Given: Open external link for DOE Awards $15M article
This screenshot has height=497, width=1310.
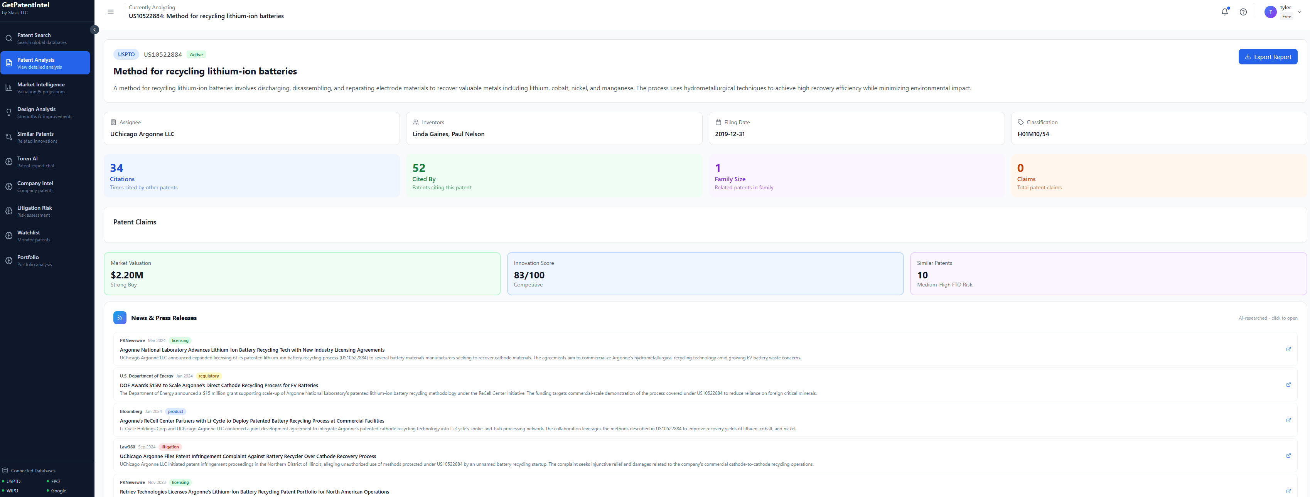Looking at the screenshot, I should coord(1288,384).
